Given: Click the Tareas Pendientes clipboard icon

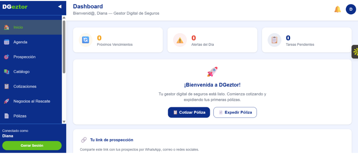Looking at the screenshot, I should pyautogui.click(x=274, y=40).
